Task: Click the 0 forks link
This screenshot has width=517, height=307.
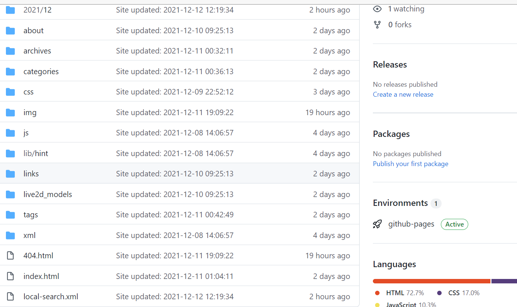Action: (399, 25)
